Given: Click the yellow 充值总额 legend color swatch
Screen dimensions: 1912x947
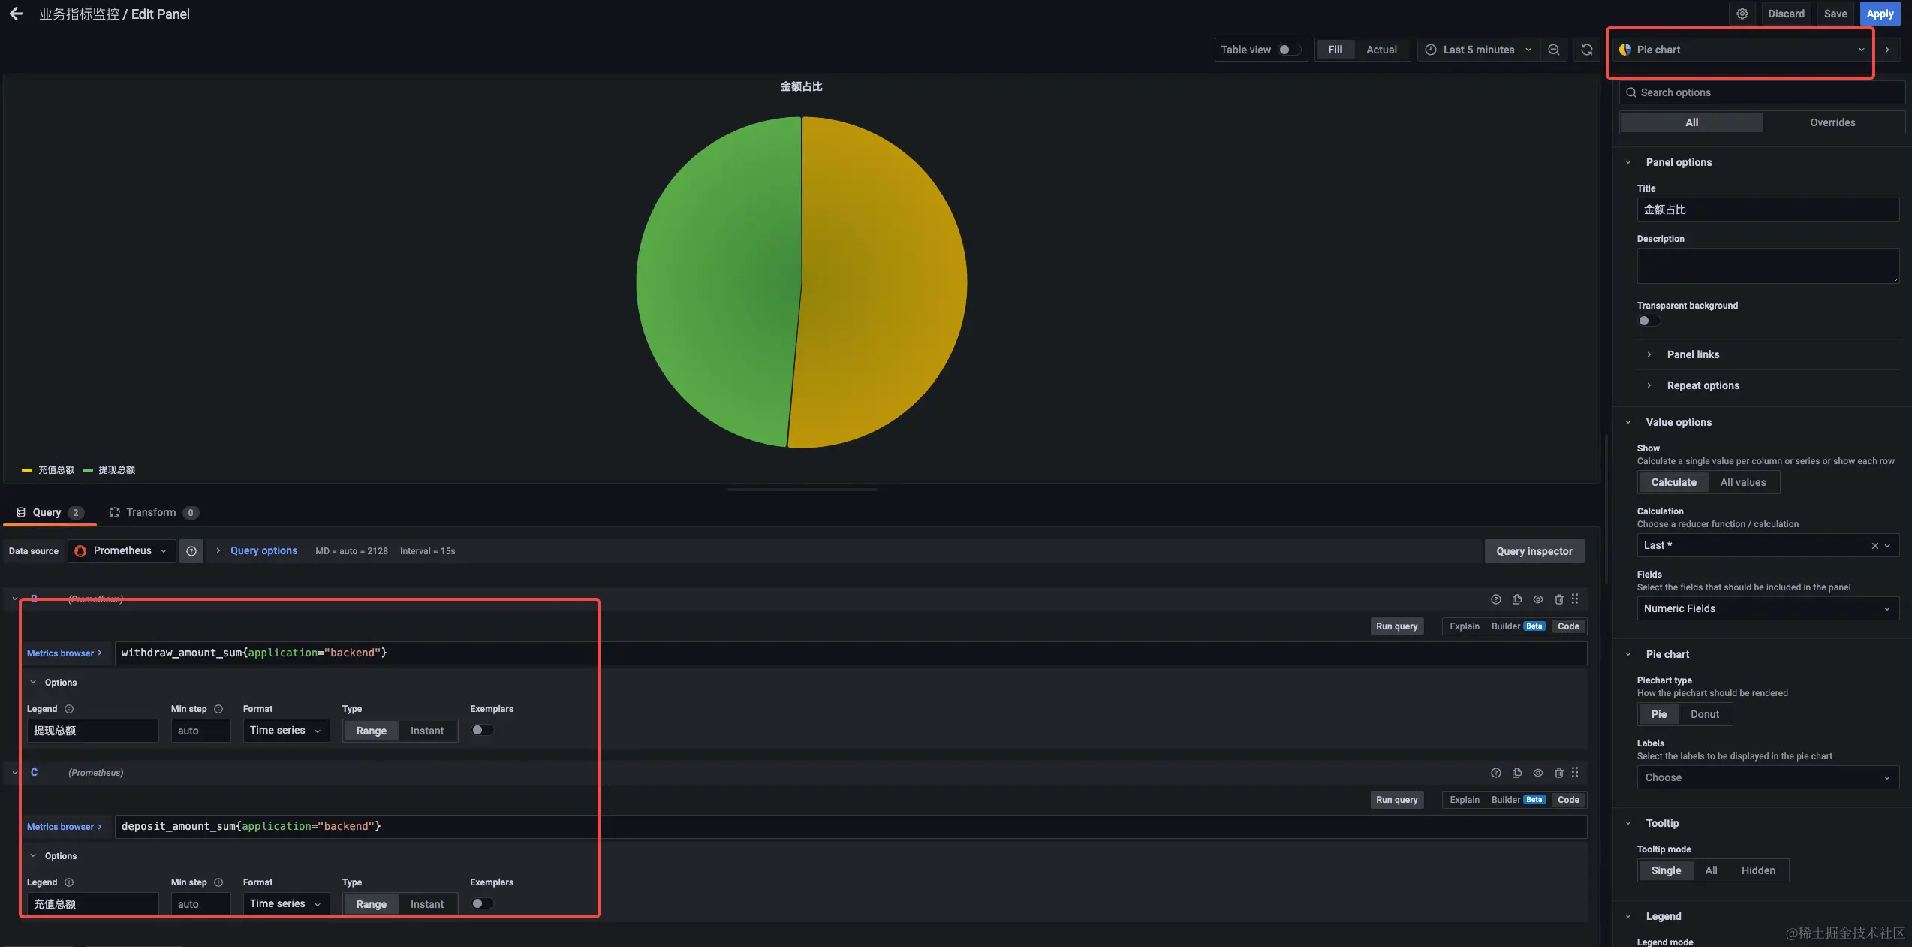Looking at the screenshot, I should (x=27, y=470).
